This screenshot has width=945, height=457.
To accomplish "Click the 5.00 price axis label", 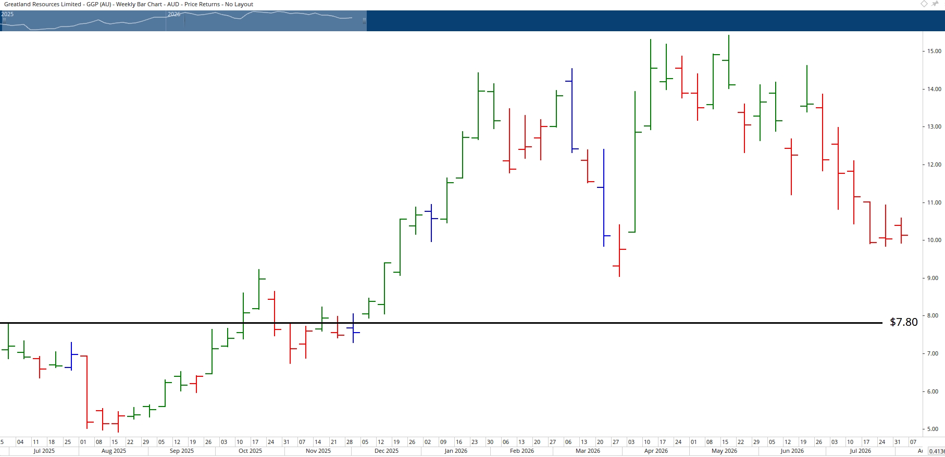I will pyautogui.click(x=932, y=429).
